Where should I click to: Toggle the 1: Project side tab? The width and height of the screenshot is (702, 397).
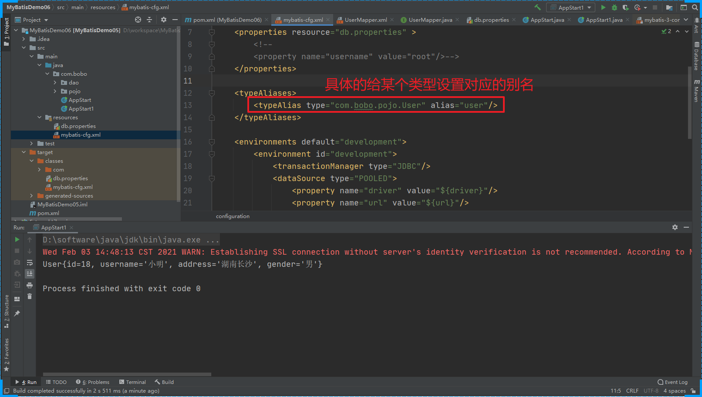(x=6, y=32)
